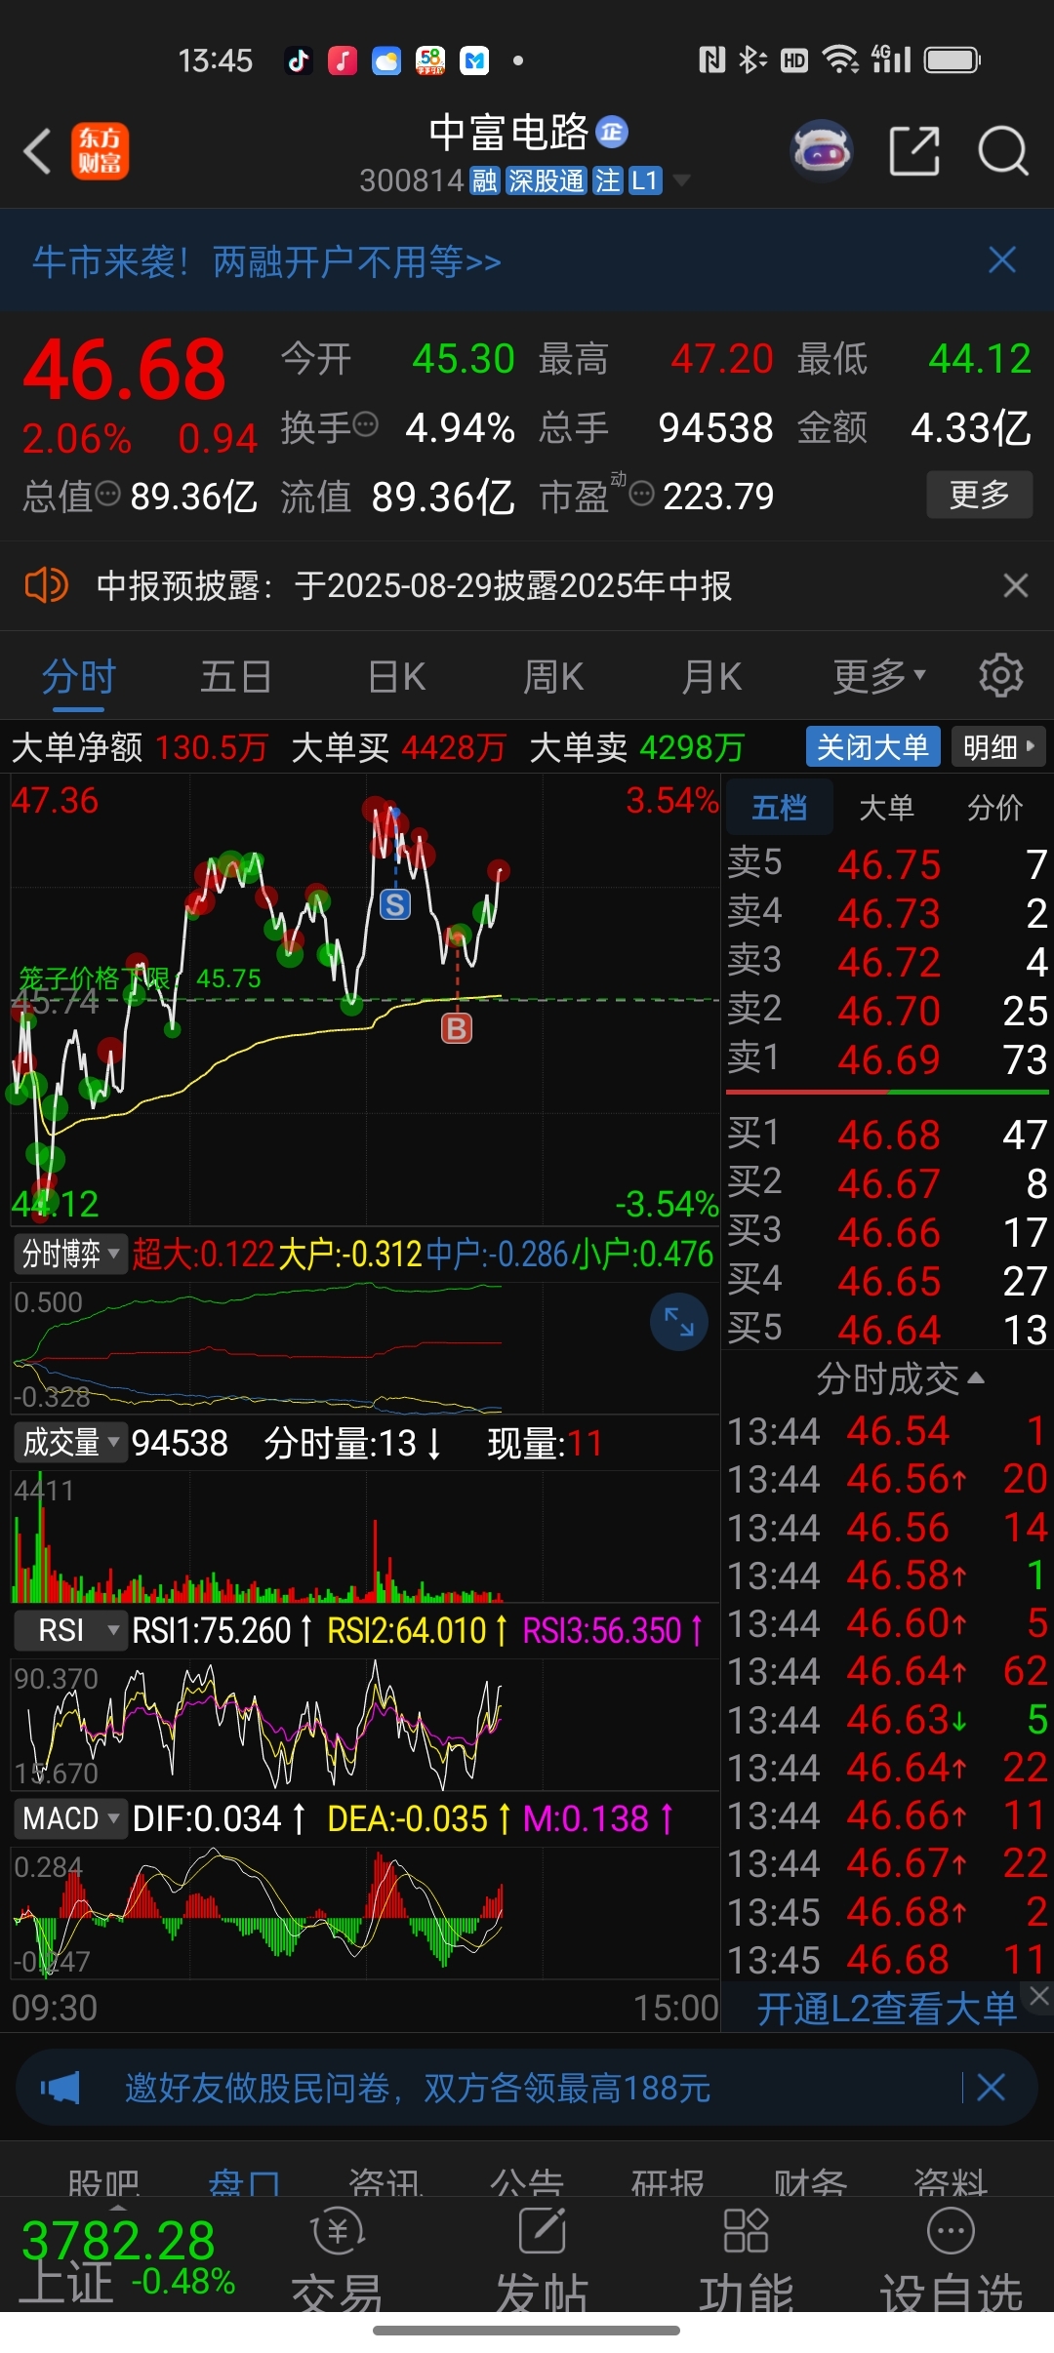Tap the 融 margin tag icon

click(485, 180)
